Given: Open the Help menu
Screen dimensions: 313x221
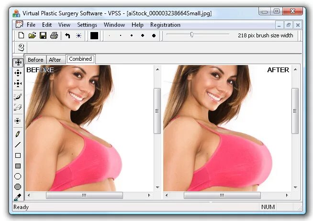Looking at the screenshot, I should [x=137, y=25].
